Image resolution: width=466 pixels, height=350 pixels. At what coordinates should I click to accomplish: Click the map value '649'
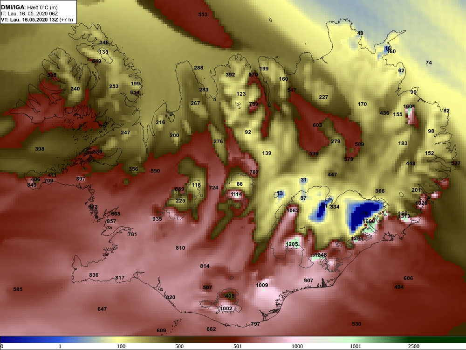pos(96,61)
